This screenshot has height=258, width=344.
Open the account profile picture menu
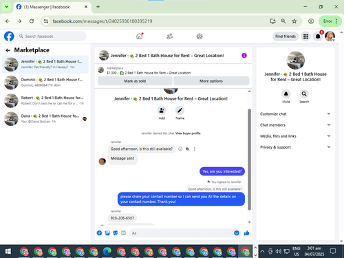point(330,36)
